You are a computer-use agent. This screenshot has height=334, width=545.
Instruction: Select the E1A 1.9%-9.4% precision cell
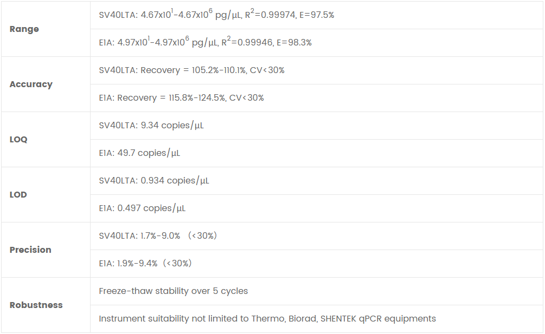[145, 264]
